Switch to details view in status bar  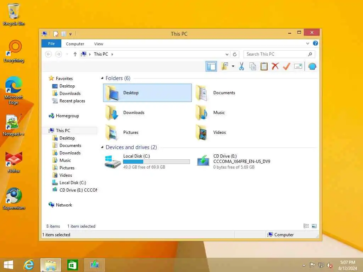click(x=306, y=226)
